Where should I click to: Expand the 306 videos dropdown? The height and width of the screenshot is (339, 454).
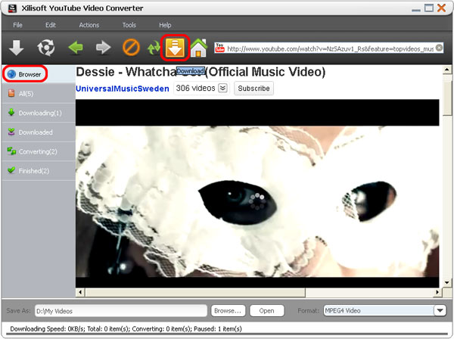tap(222, 88)
